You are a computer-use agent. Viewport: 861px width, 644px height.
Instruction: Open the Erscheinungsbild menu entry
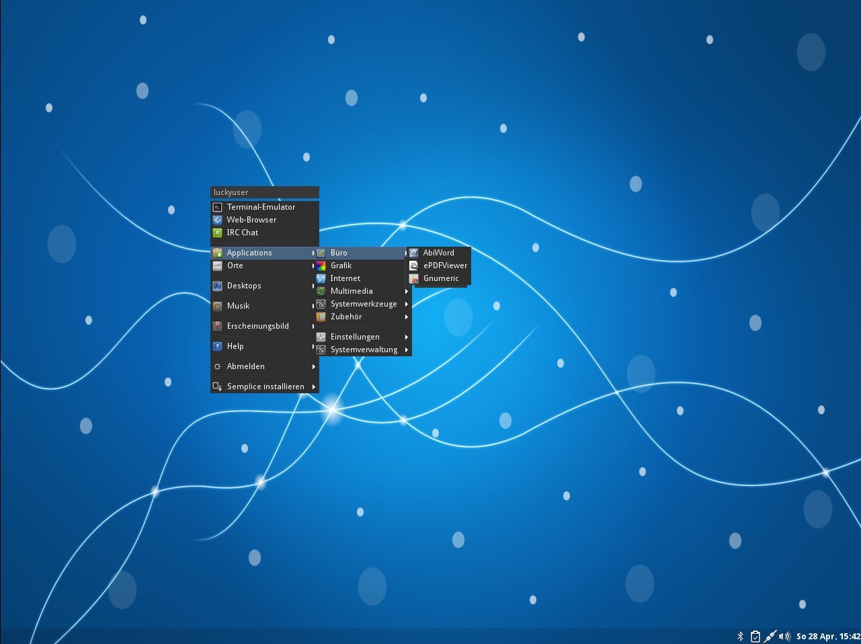pos(257,326)
